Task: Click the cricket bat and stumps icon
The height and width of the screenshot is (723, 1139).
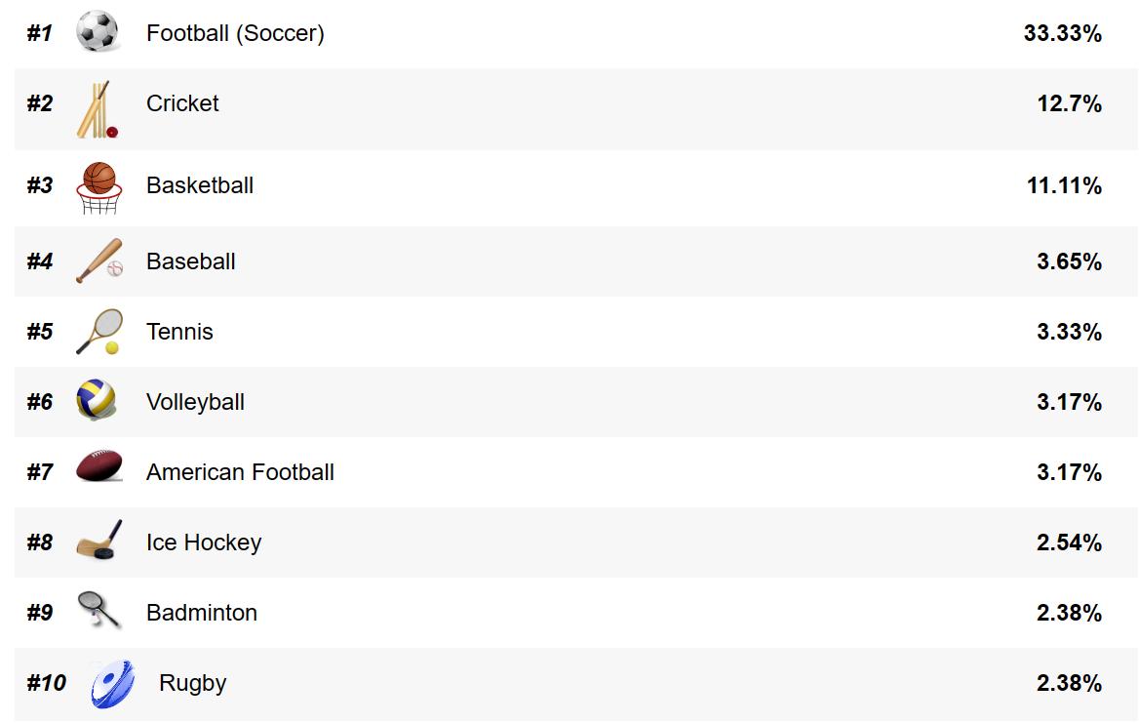Action: (98, 109)
